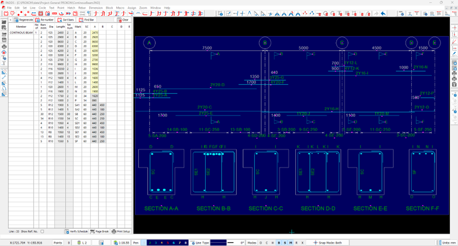This screenshot has width=458, height=246.
Task: Toggle mode C in the status bar
Action: (267, 243)
